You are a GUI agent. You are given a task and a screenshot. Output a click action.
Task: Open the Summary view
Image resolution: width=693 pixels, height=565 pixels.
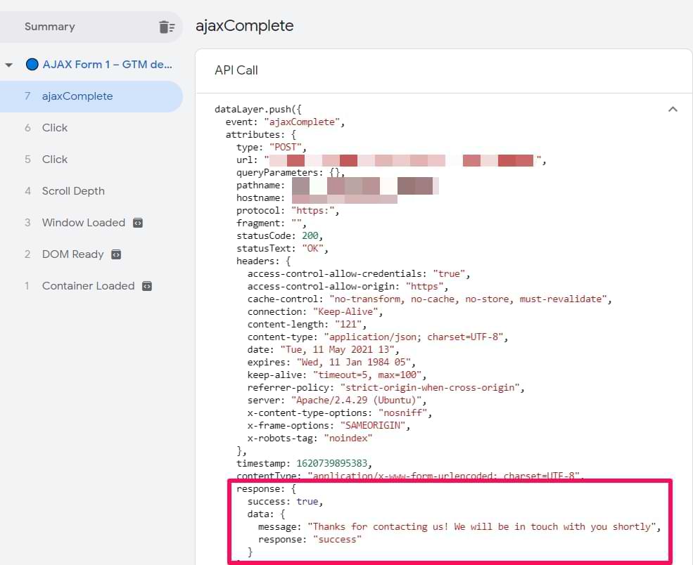point(49,27)
